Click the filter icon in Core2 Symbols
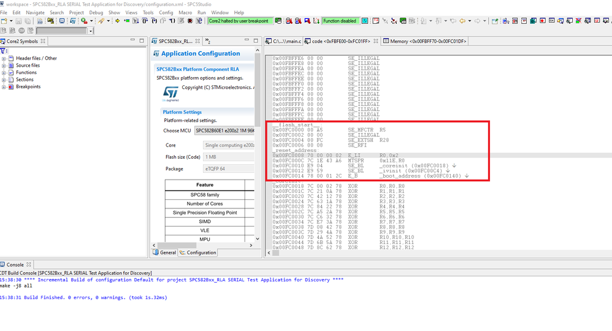612x331 pixels. (x=3, y=51)
